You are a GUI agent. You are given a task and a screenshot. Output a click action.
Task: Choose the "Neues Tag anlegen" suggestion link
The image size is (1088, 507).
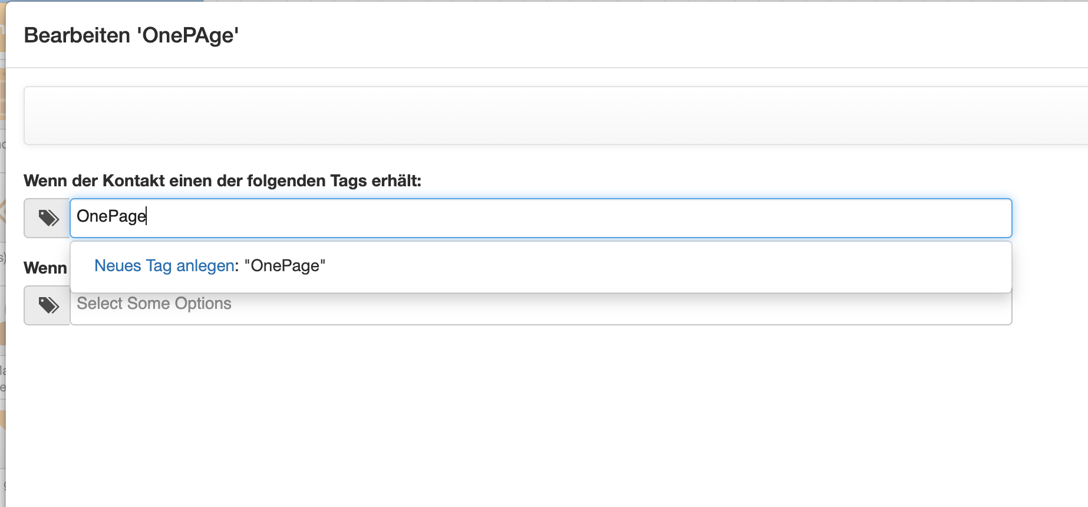(164, 266)
